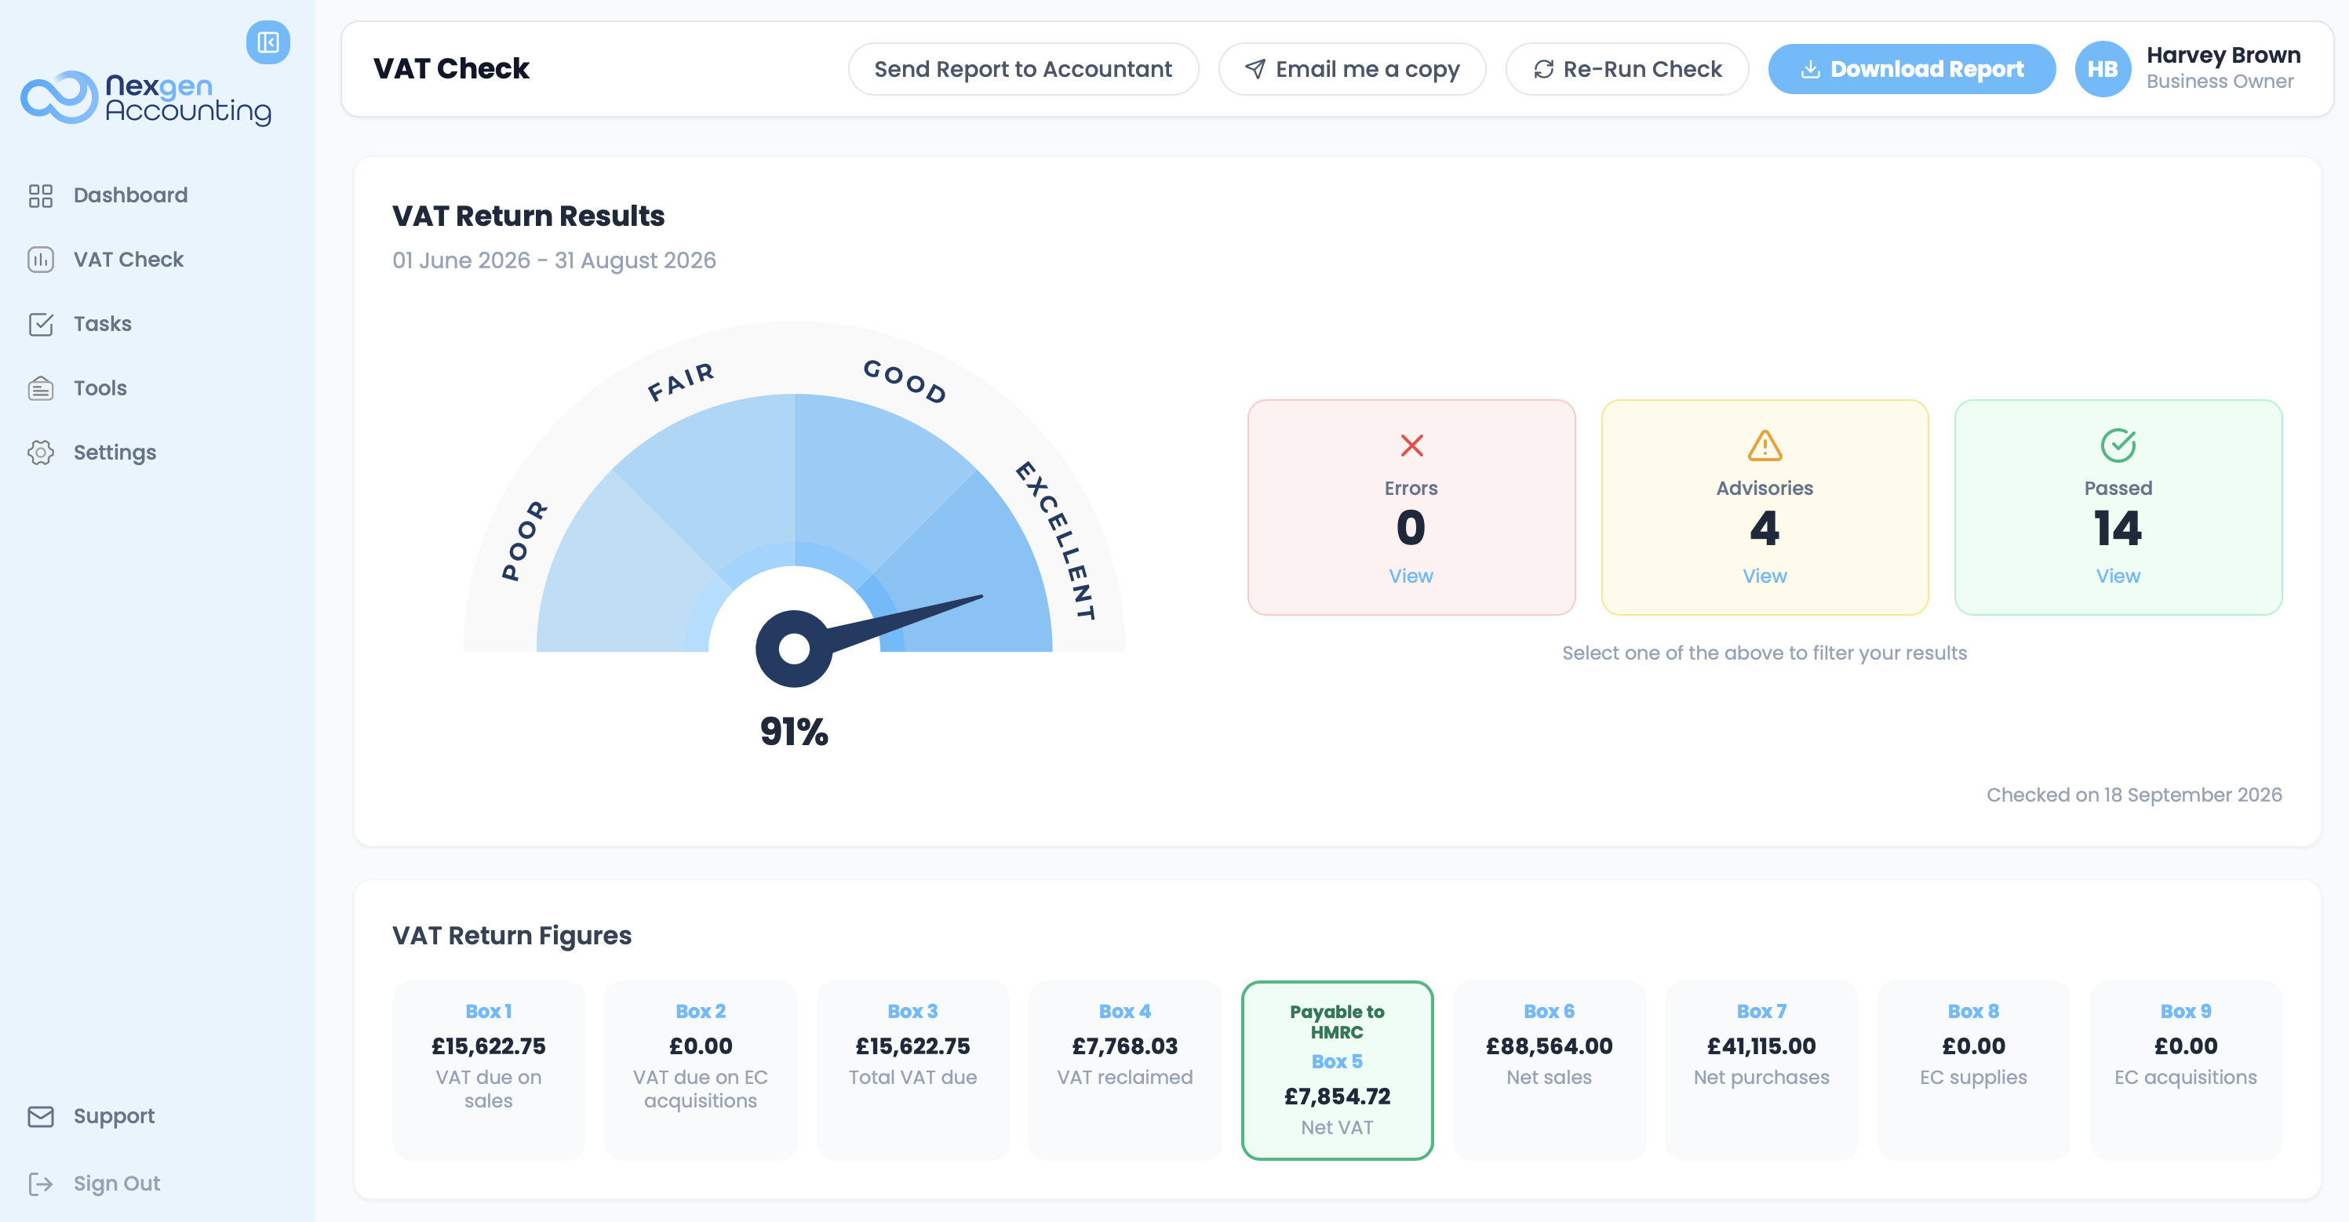This screenshot has width=2349, height=1222.
Task: Select the Box 7 Net purchases card
Action: [x=1761, y=1070]
